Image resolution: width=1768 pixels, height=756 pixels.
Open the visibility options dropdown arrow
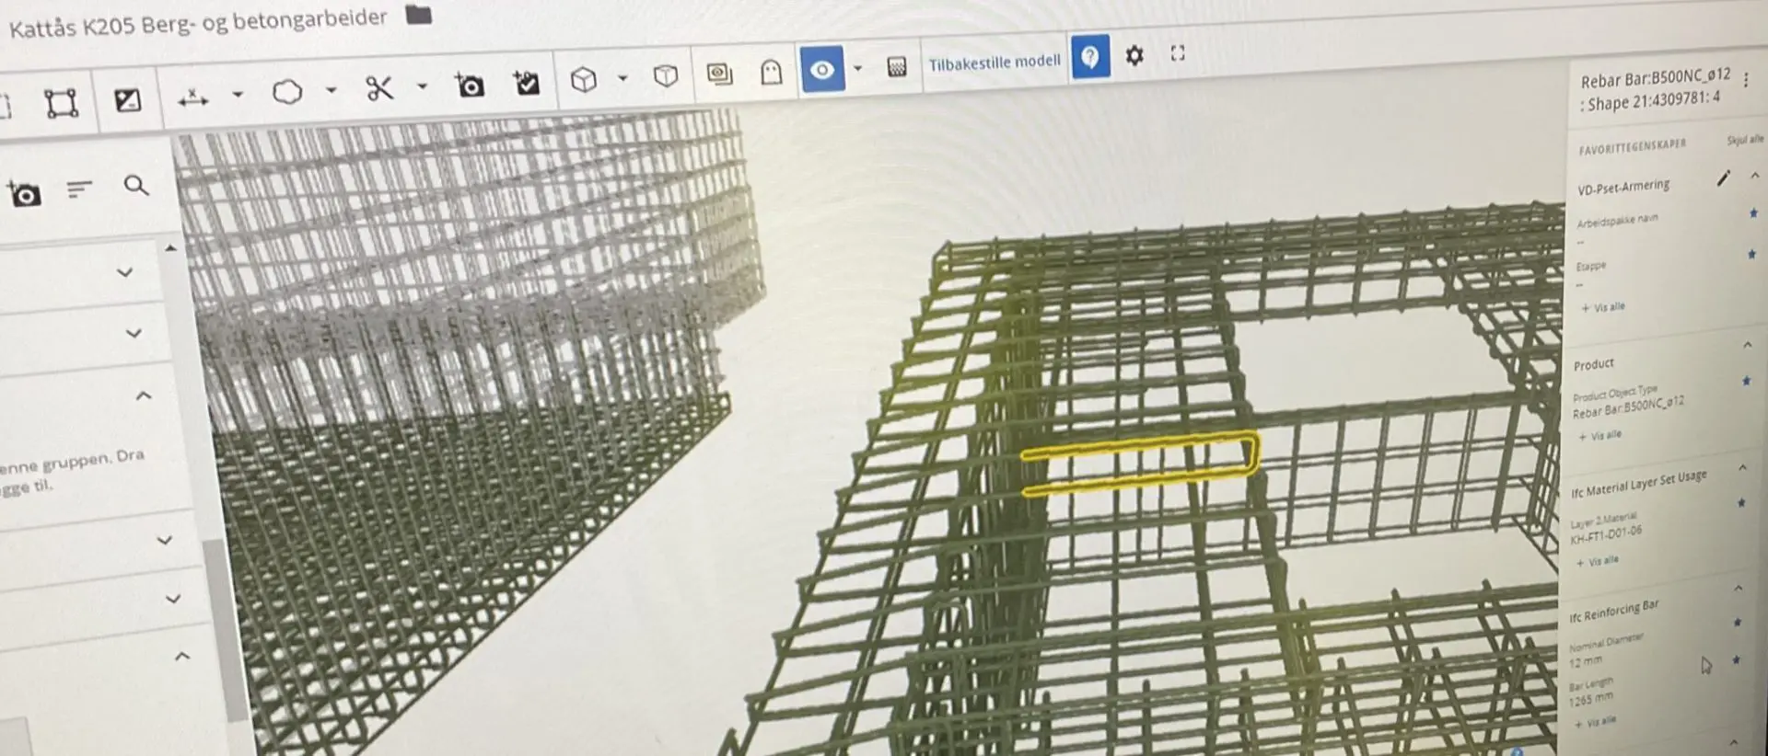point(858,68)
